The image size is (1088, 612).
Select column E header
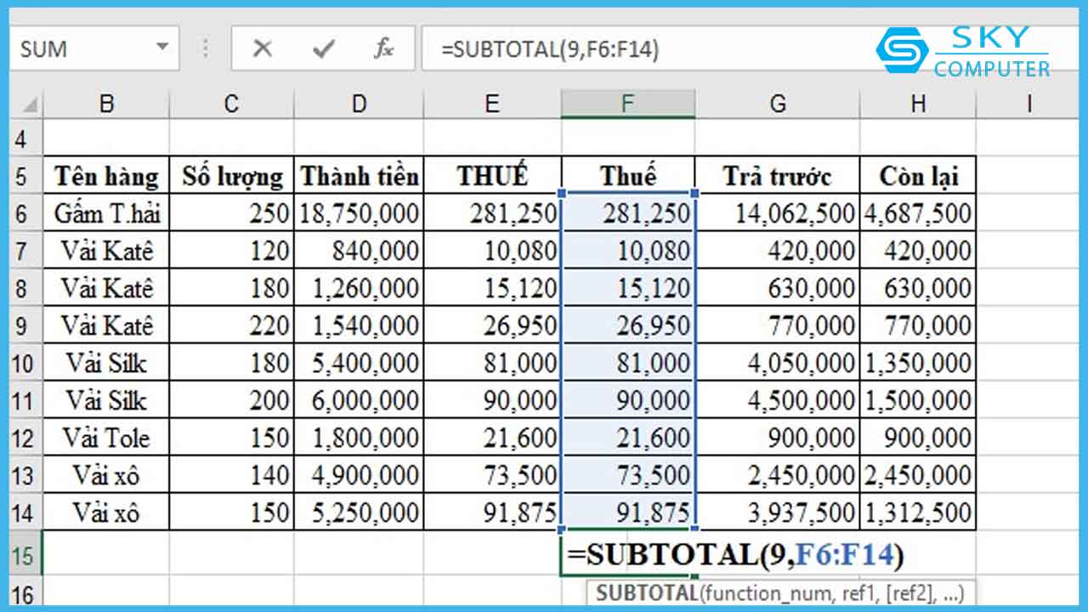[x=492, y=104]
